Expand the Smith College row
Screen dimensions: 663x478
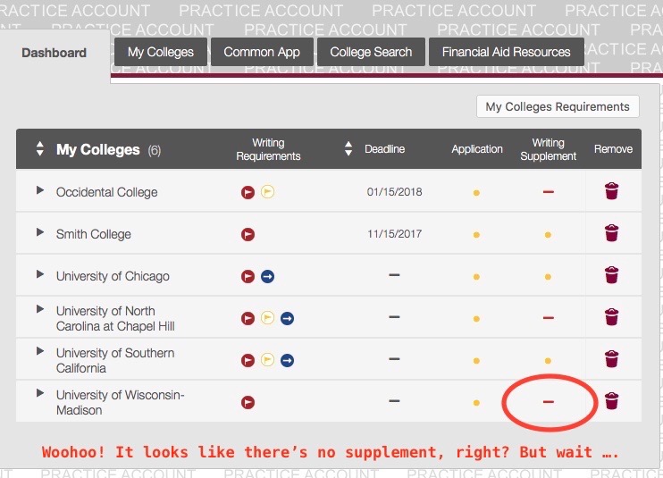[40, 232]
